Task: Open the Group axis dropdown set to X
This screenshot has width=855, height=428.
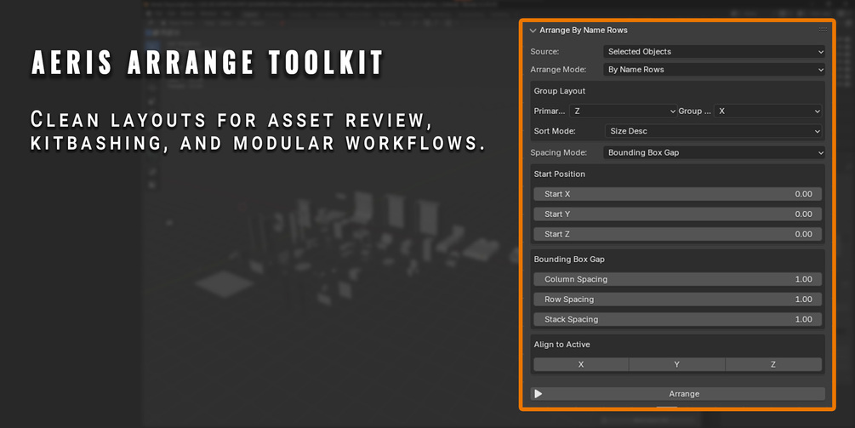Action: point(767,111)
